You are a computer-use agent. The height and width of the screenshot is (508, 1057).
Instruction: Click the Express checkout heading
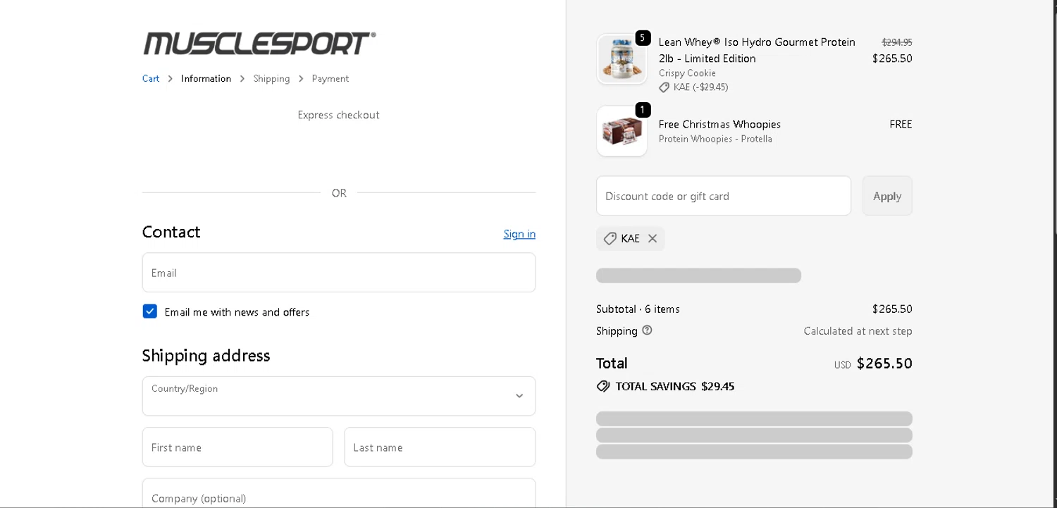click(338, 115)
